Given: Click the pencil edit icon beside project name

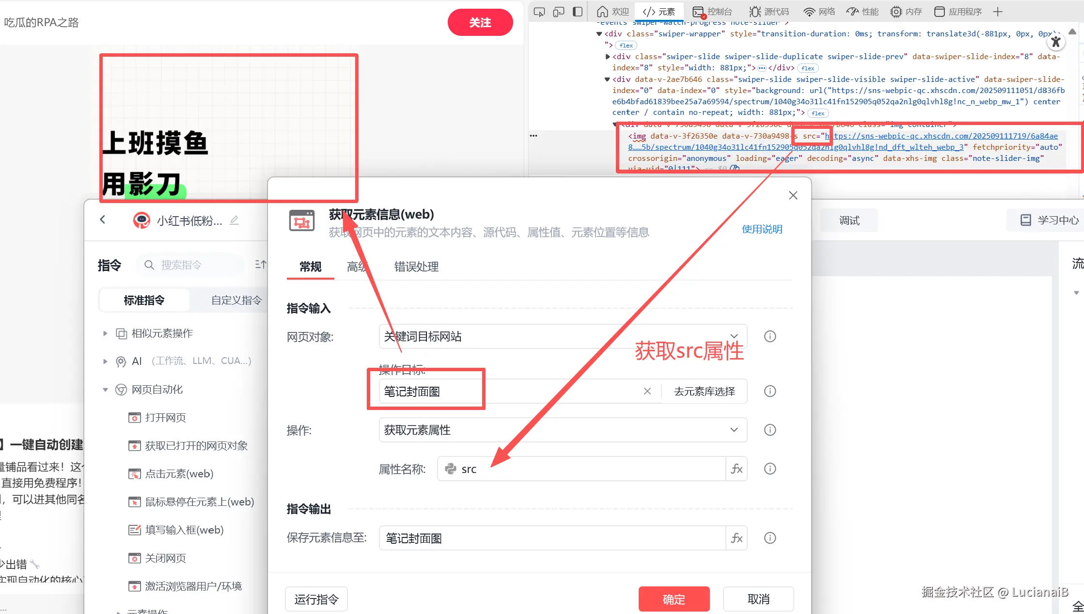Looking at the screenshot, I should tap(234, 220).
